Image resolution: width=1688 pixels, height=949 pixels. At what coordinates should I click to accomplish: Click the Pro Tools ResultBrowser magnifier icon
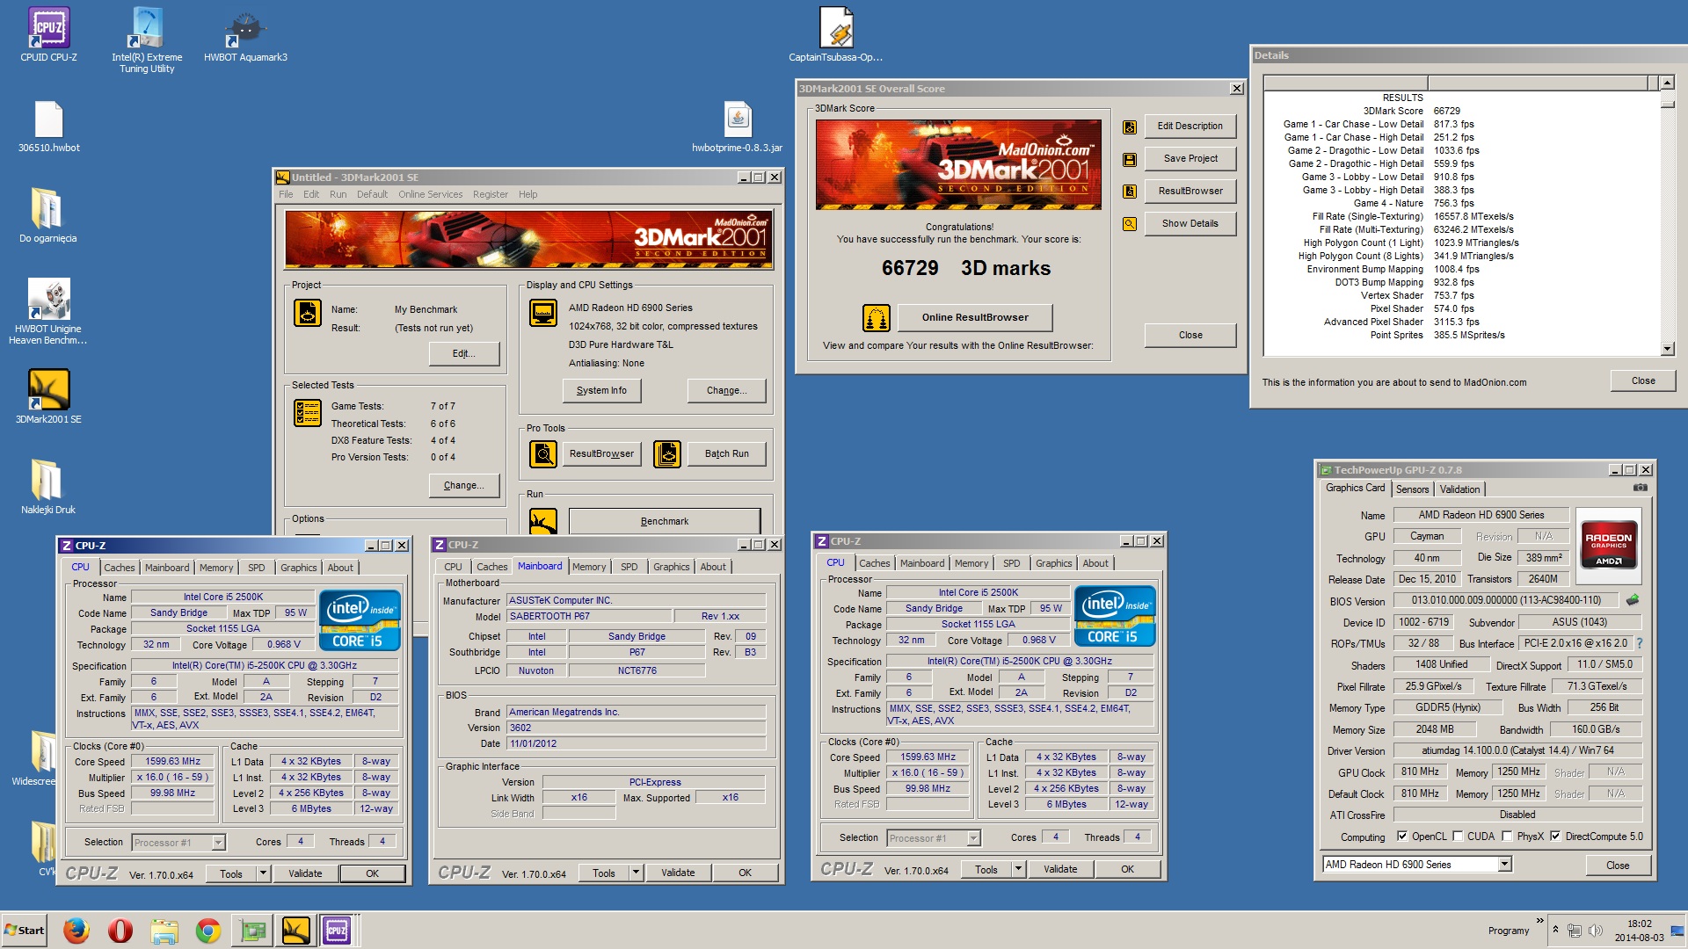543,454
